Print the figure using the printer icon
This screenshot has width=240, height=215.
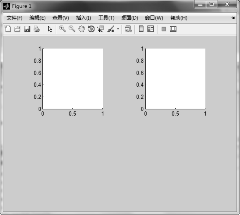tap(36, 29)
